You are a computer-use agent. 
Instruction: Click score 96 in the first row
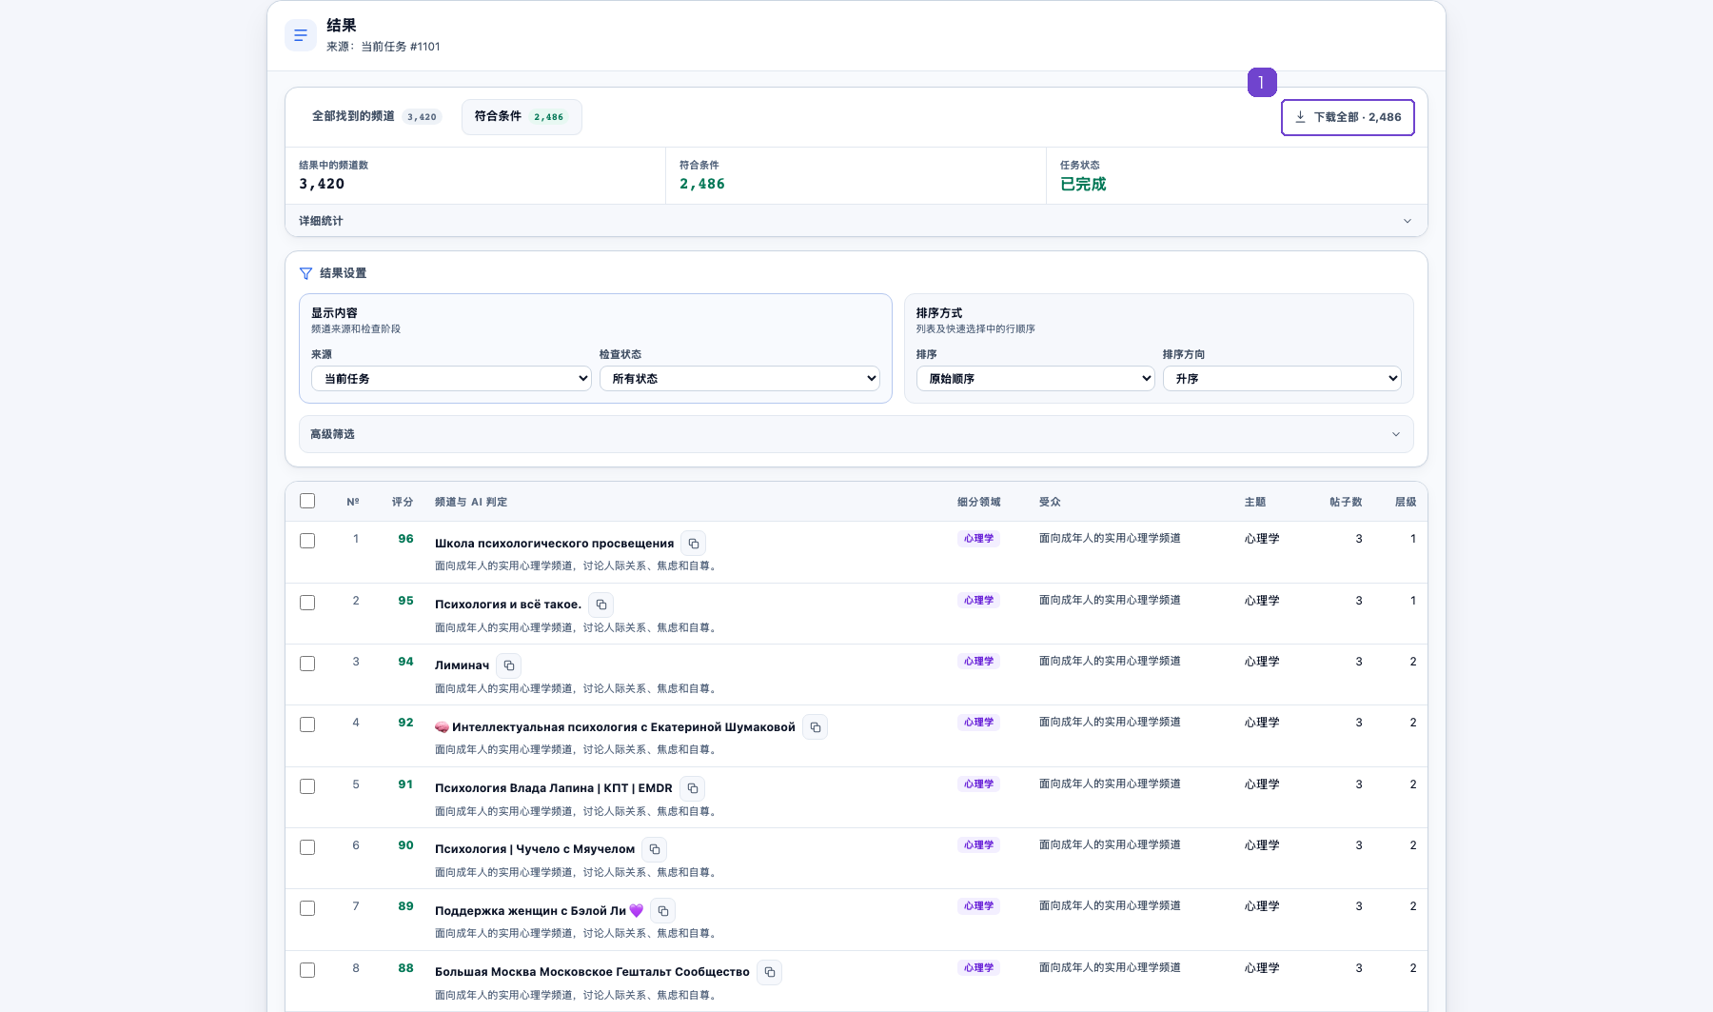[x=405, y=539]
